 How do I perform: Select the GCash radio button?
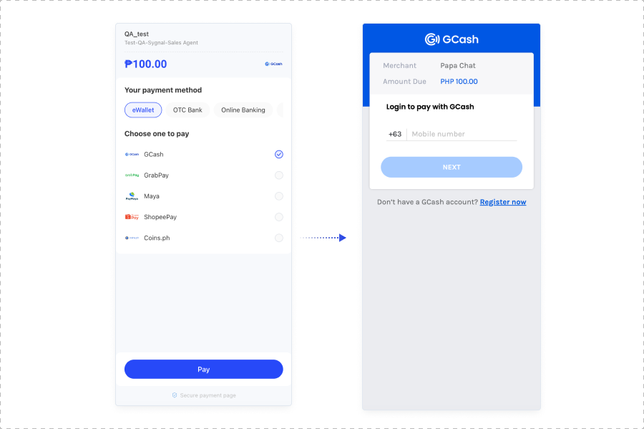(x=279, y=155)
